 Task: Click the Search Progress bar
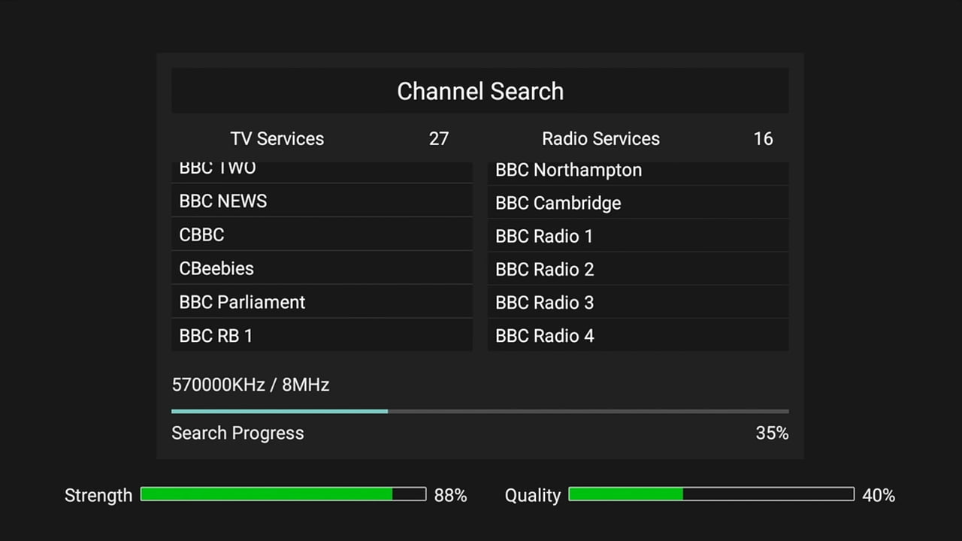pyautogui.click(x=479, y=411)
